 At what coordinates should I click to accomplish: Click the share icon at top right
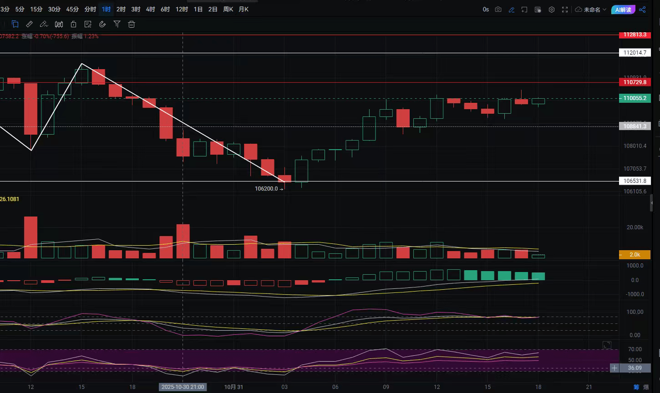pos(643,10)
